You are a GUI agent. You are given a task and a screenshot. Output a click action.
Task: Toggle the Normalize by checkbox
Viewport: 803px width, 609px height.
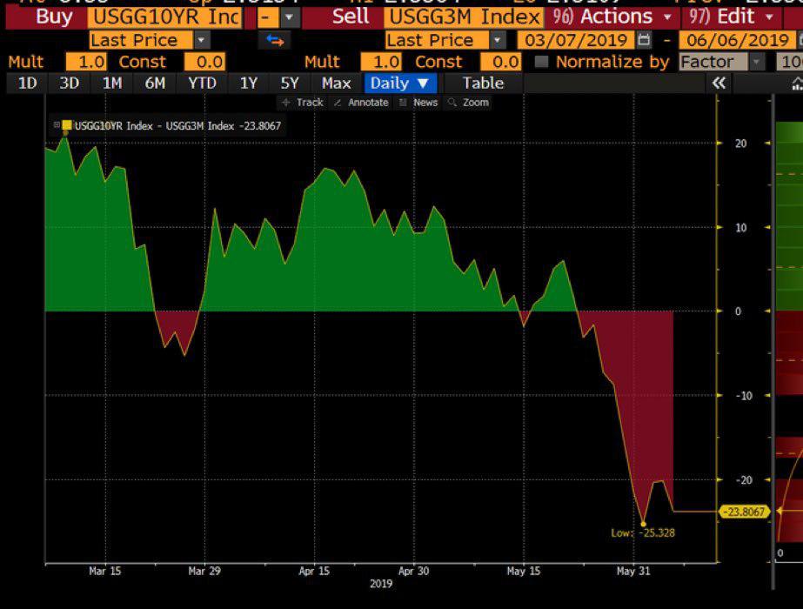pyautogui.click(x=541, y=62)
